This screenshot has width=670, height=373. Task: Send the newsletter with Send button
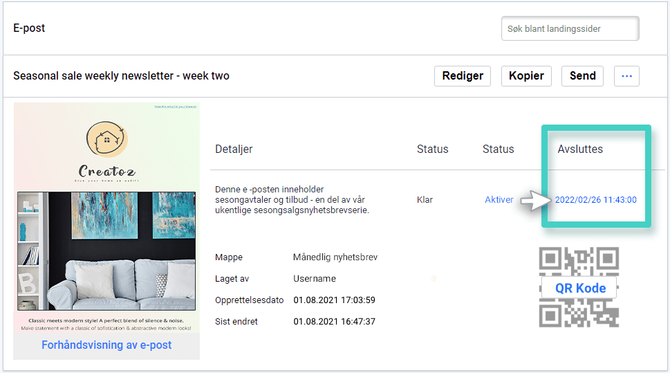(x=582, y=76)
